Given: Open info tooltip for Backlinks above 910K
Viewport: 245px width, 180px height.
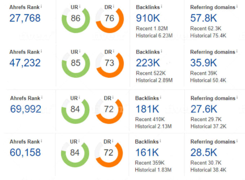Looking at the screenshot, I should [161, 6].
